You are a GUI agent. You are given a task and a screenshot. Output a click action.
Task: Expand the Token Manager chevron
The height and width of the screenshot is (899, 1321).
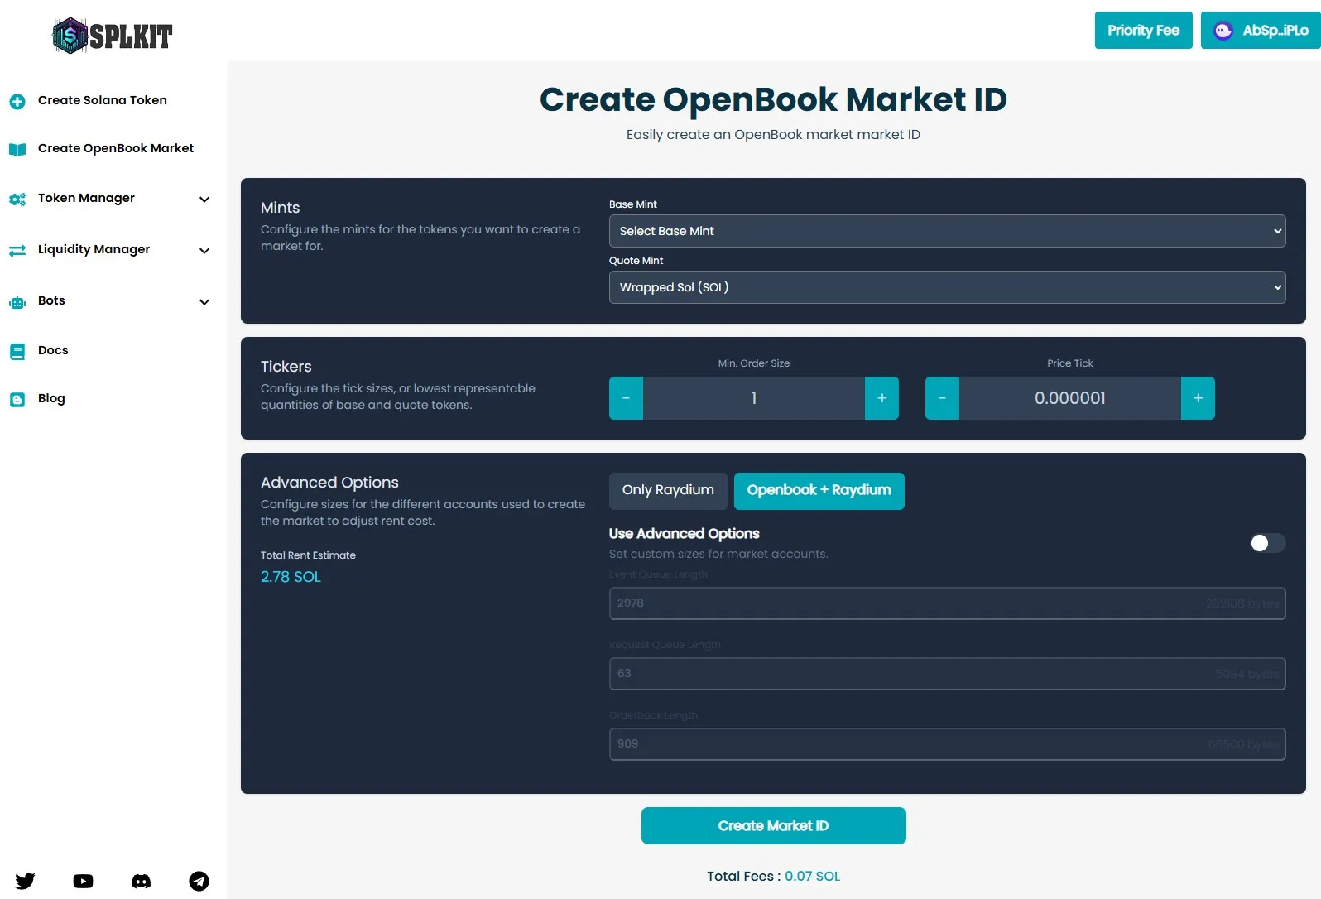(204, 200)
